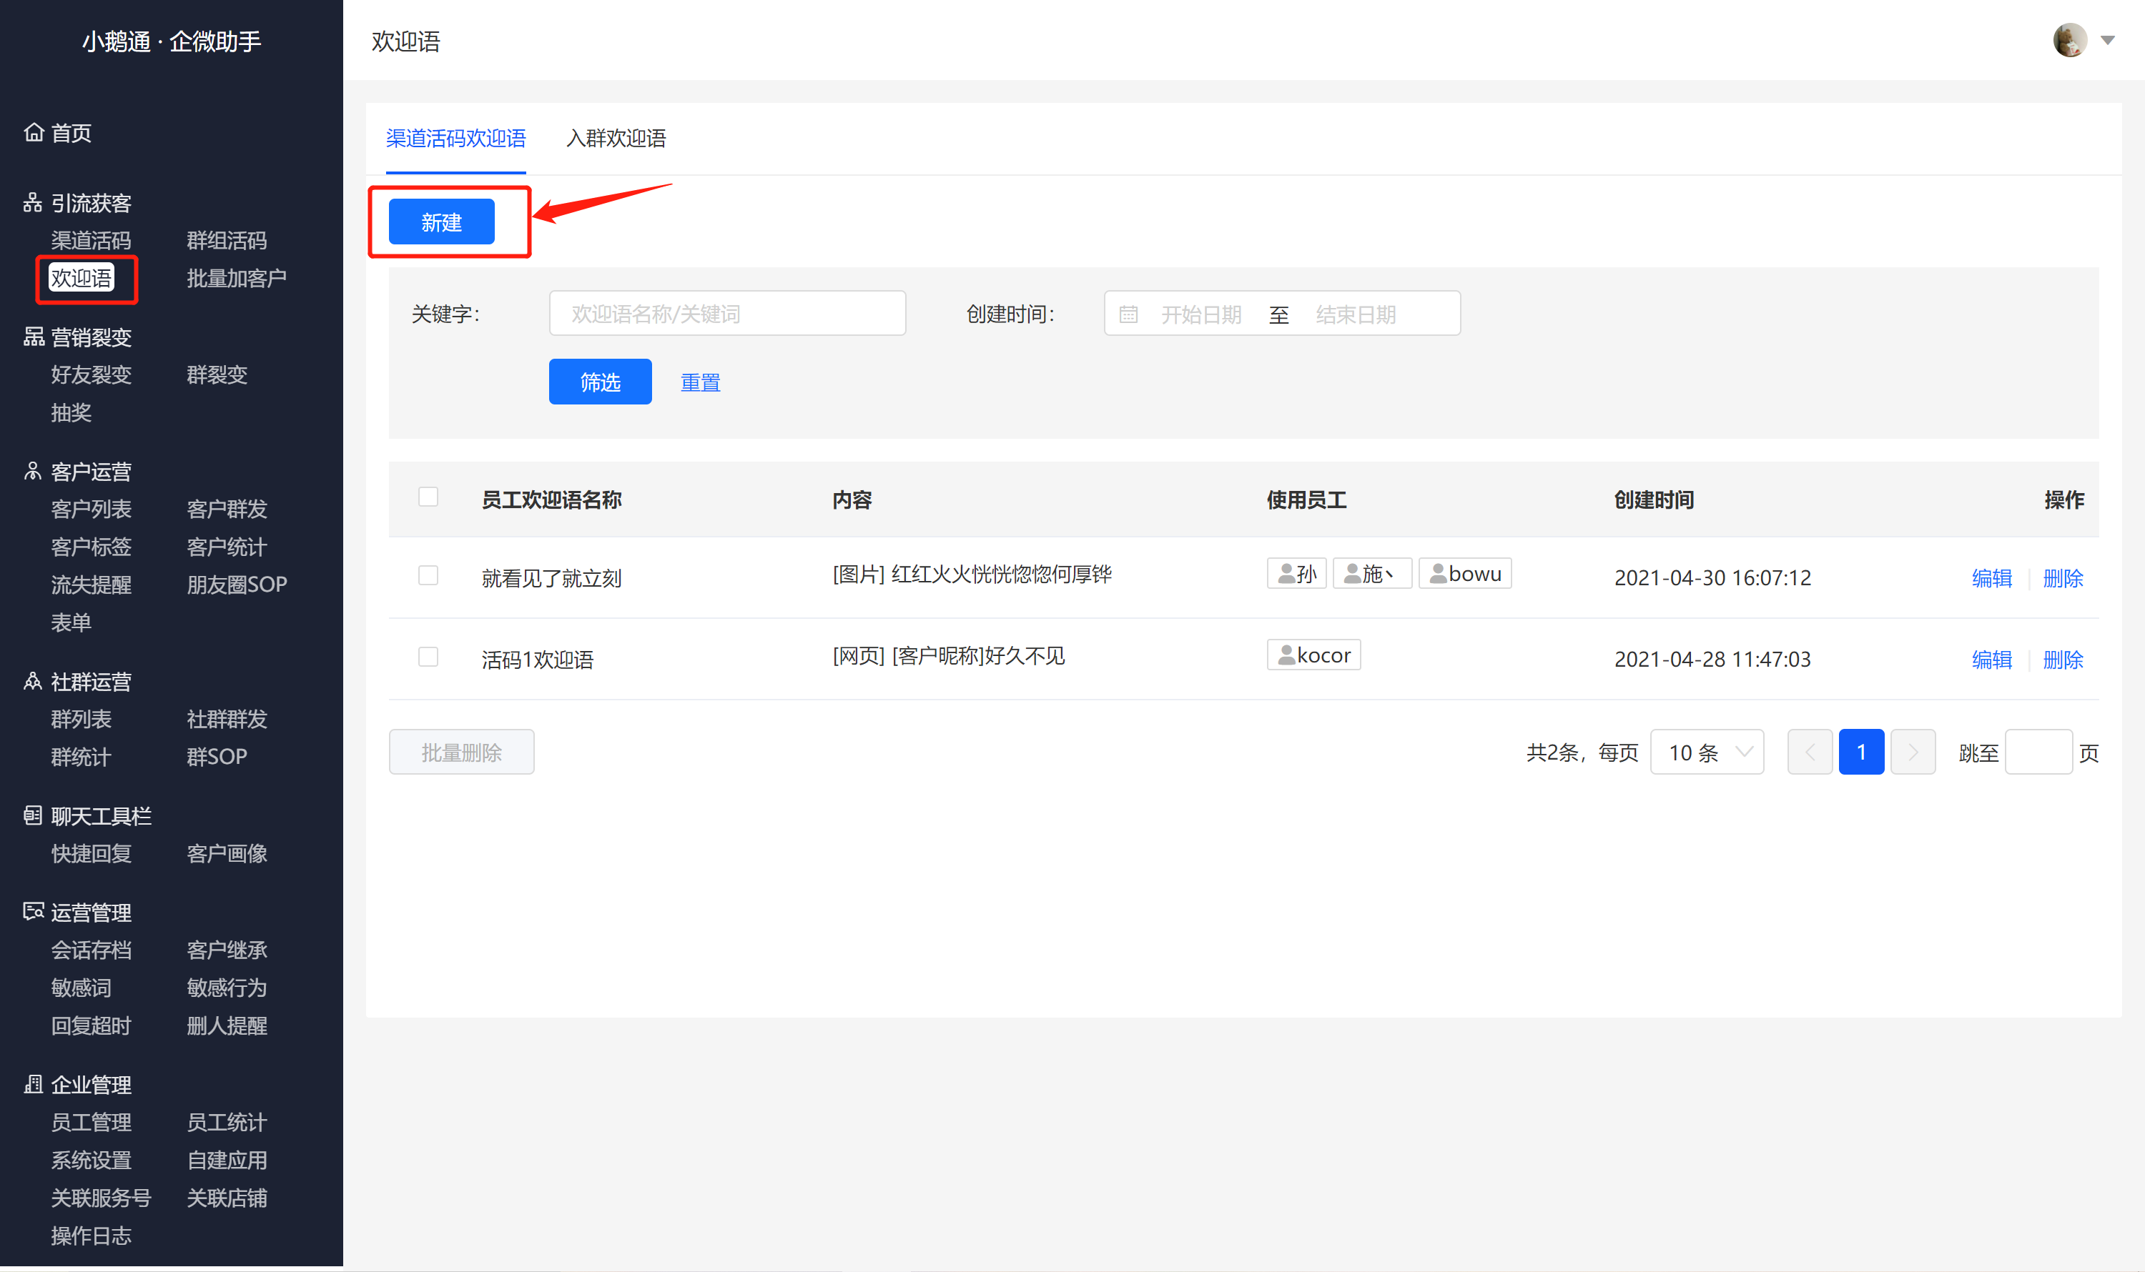Switch to the 入群欢迎语 tab
This screenshot has width=2145, height=1272.
point(616,138)
